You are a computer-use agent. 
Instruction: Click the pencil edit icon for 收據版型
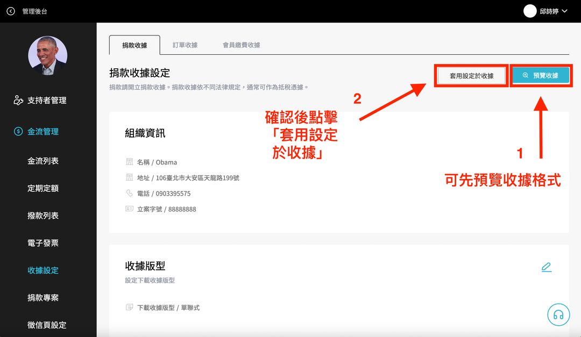[x=547, y=267]
